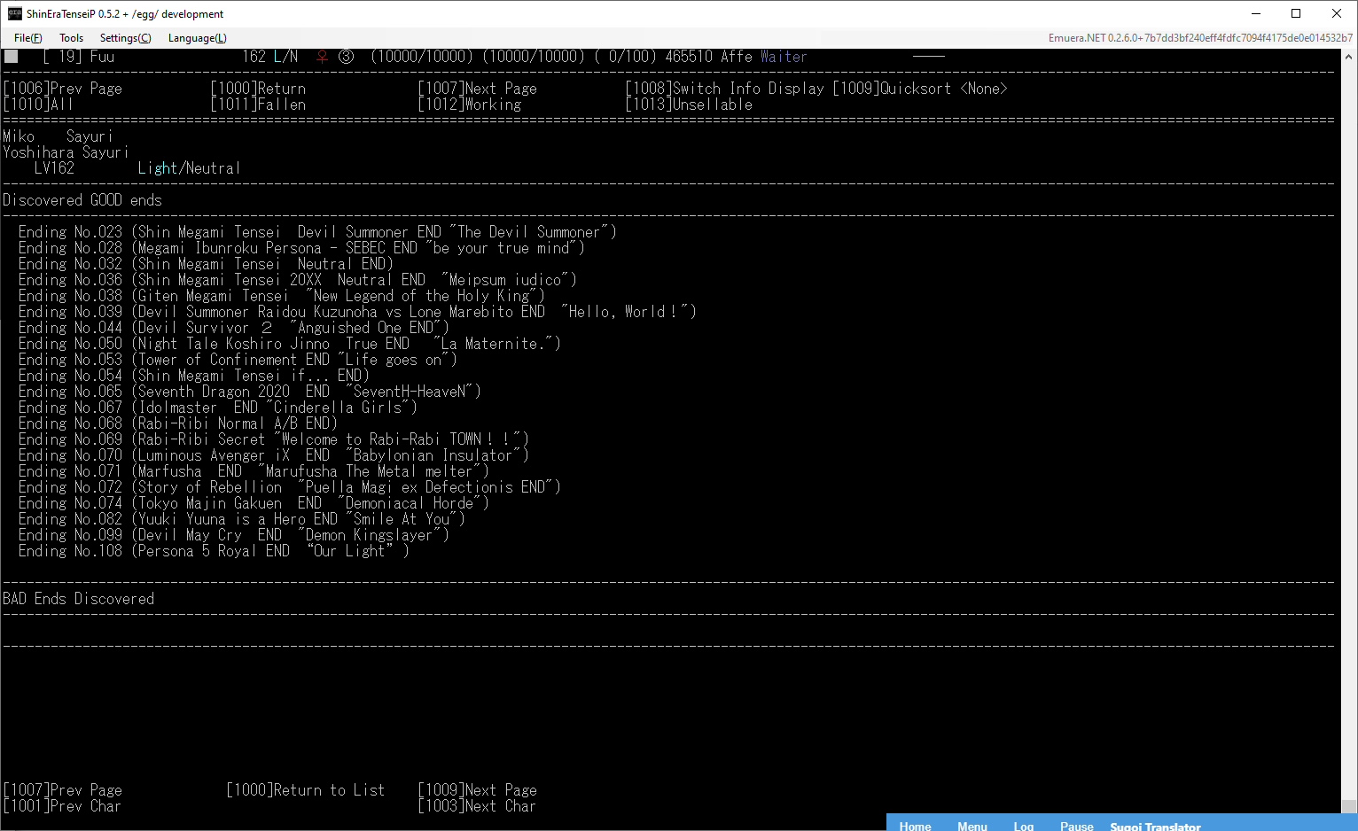Open Log in the translator bar
1358x831 pixels.
pyautogui.click(x=1024, y=826)
